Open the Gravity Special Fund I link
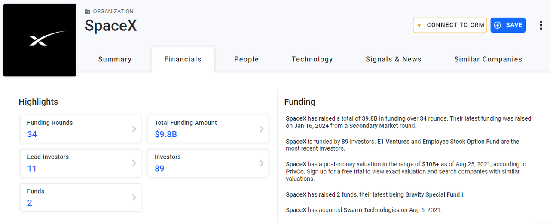This screenshot has width=550, height=224. coord(434,194)
